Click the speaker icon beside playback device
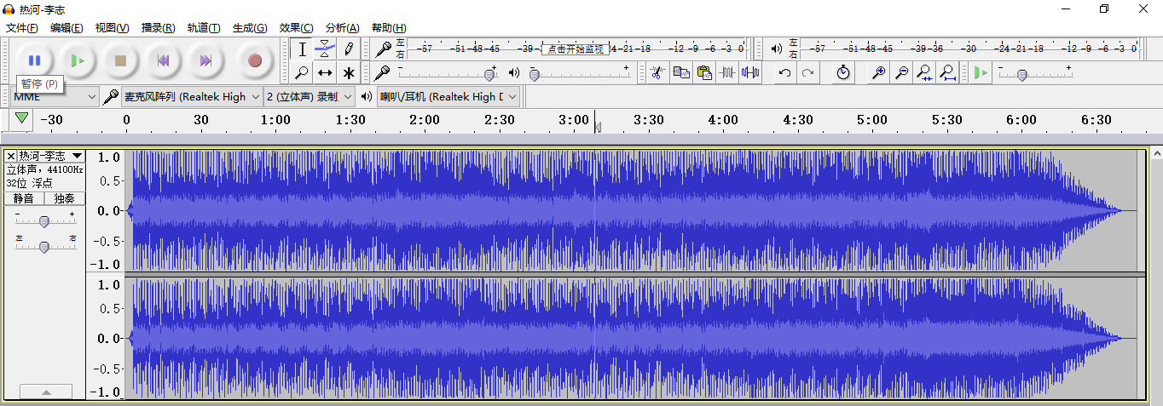The image size is (1163, 406). pyautogui.click(x=367, y=97)
